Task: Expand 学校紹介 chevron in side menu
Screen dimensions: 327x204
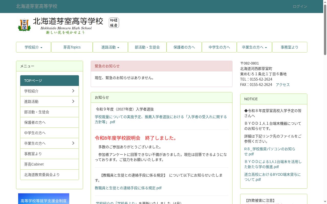Action: click(x=73, y=91)
